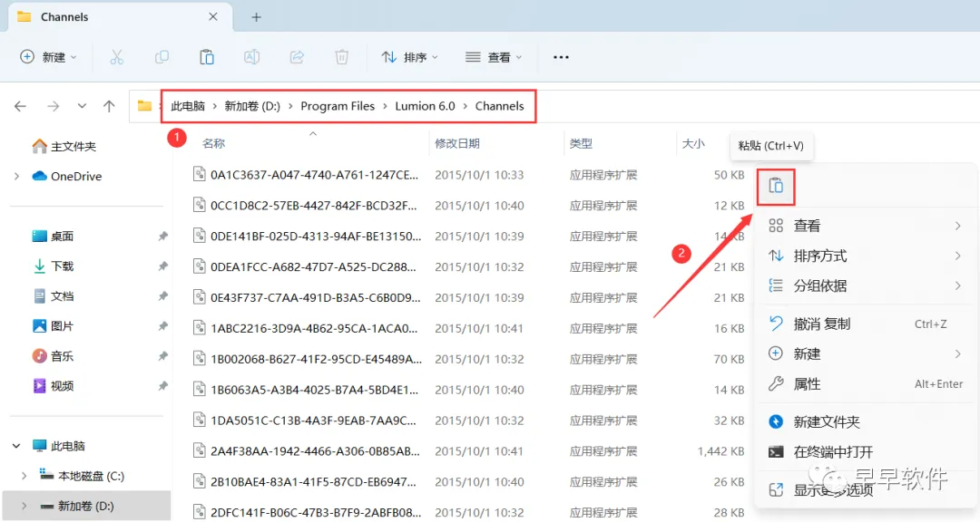This screenshot has width=980, height=522.
Task: Go up one folder level arrow
Action: click(109, 106)
